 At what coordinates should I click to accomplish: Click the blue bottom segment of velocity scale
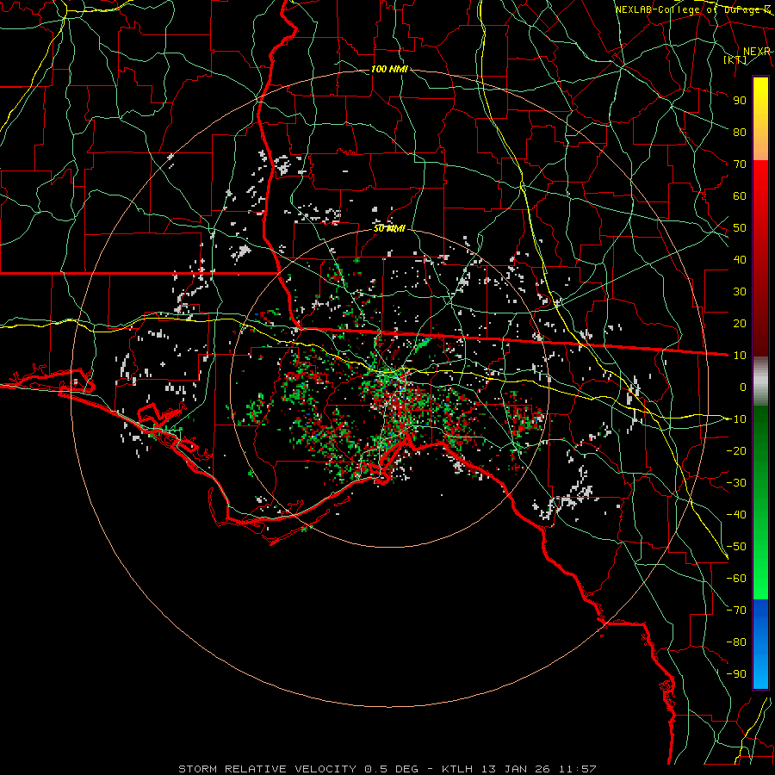tap(760, 644)
